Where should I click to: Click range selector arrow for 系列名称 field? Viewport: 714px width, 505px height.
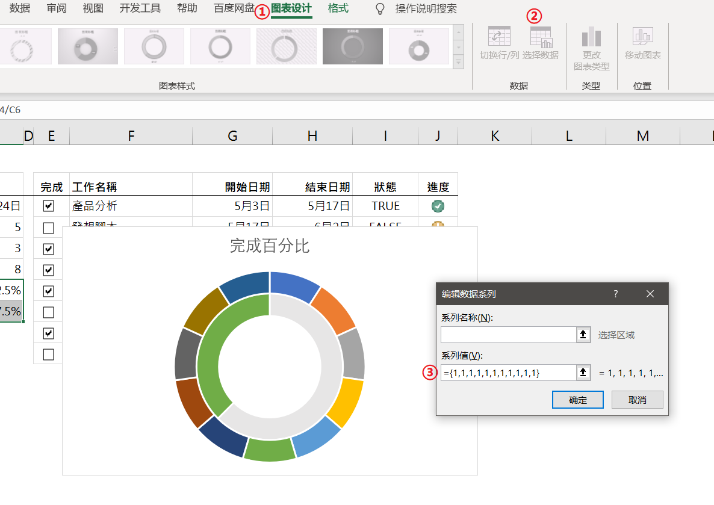[x=583, y=335]
